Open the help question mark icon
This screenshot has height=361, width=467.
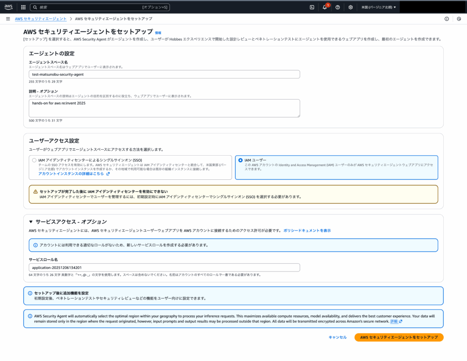[x=337, y=7]
